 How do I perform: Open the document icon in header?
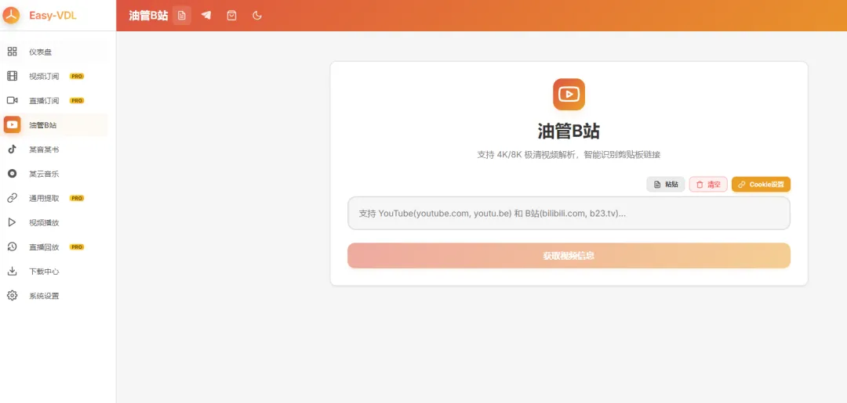(x=182, y=16)
